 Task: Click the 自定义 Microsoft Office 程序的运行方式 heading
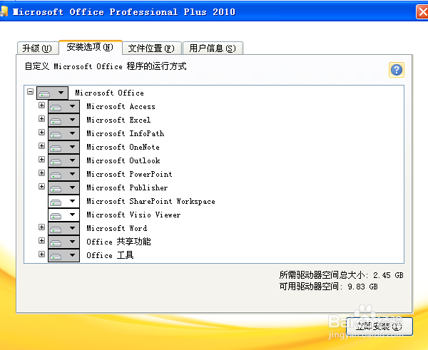click(106, 66)
